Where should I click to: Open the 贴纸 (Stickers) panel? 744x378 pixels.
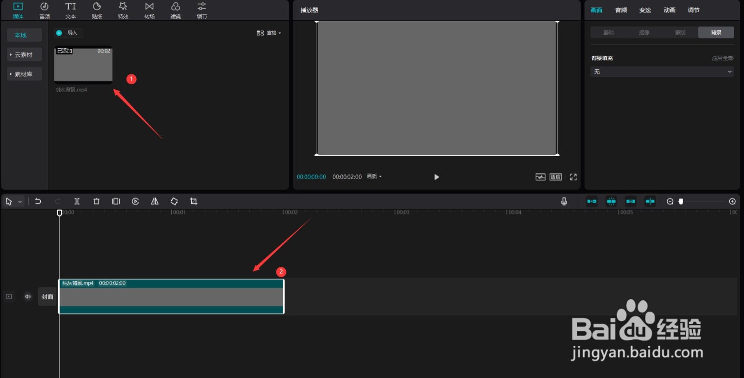pos(97,10)
